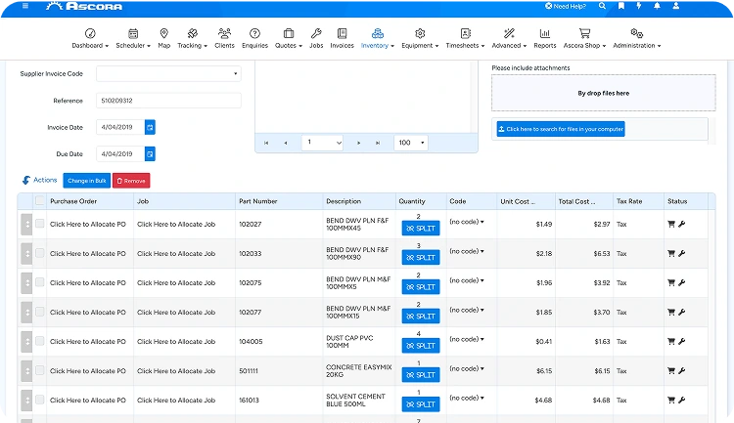734x423 pixels.
Task: Click the Invoice Date text field
Action: pos(120,127)
